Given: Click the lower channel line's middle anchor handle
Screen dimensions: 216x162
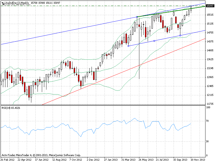Looking at the screenshot, I should (154, 41).
